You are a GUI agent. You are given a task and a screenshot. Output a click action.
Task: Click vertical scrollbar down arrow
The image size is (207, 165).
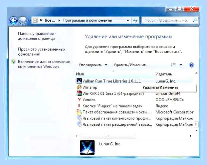click(x=196, y=130)
